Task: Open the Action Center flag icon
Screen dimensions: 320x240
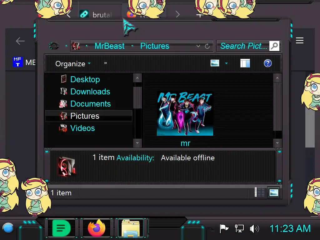Action: pyautogui.click(x=224, y=228)
